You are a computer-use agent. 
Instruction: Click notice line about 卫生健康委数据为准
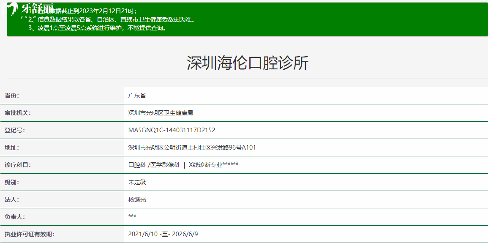click(x=112, y=20)
